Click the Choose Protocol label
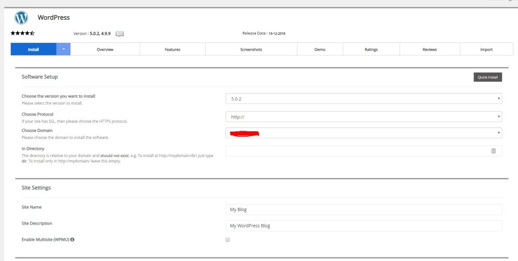This screenshot has height=261, width=518. point(37,115)
